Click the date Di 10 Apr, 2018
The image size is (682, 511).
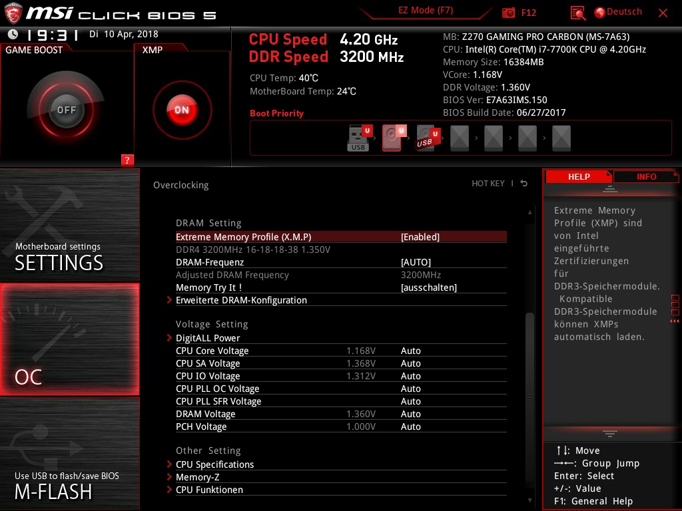point(123,35)
